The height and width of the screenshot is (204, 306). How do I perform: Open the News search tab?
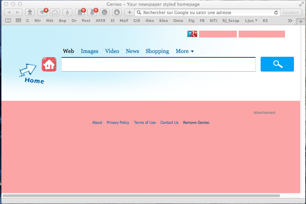pos(132,51)
